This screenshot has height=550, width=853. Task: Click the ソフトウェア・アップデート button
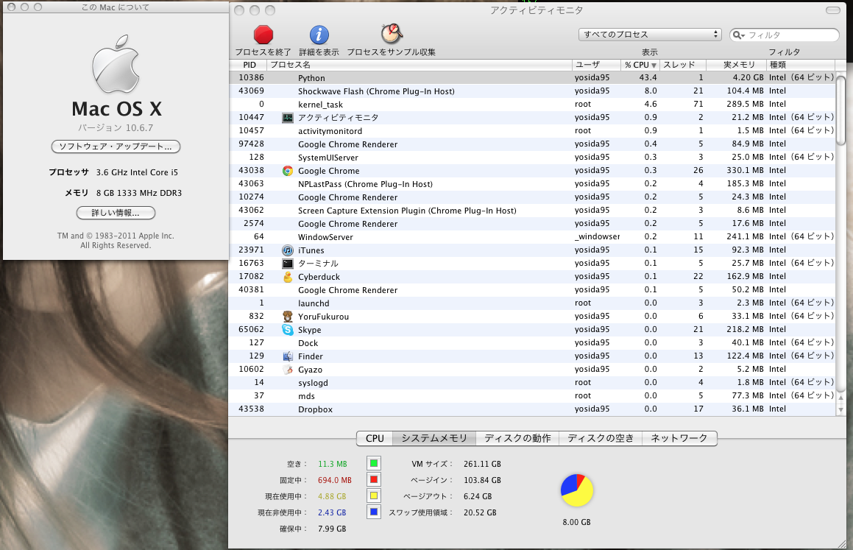116,147
